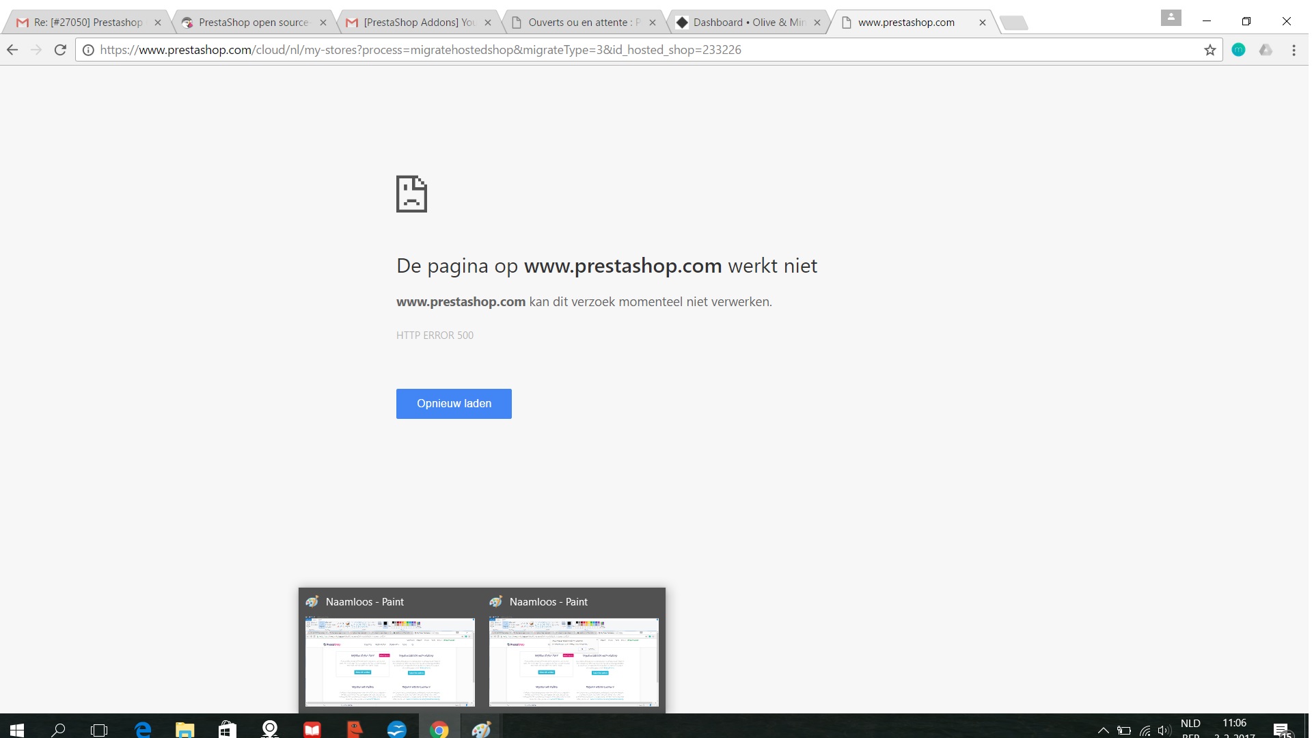Viewport: 1312px width, 738px height.
Task: Open a new tab button
Action: (1013, 23)
